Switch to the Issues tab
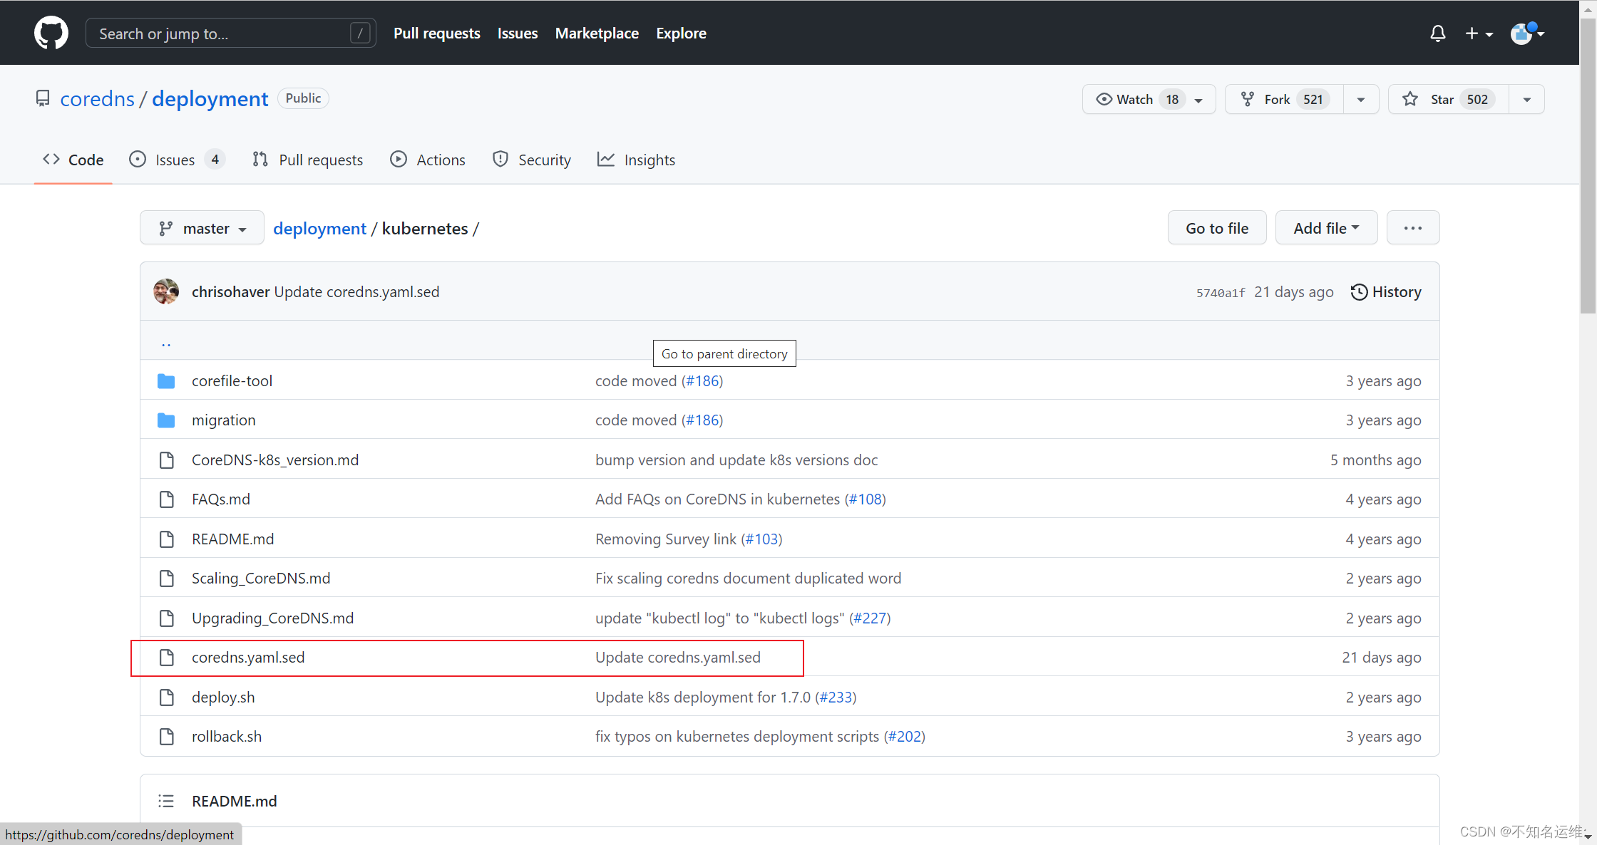Viewport: 1597px width, 845px height. click(x=177, y=160)
